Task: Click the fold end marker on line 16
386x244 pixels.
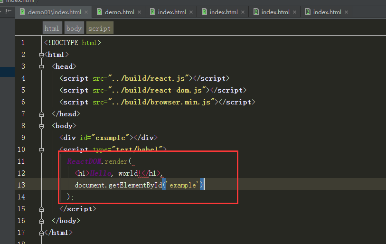Action: (x=41, y=221)
